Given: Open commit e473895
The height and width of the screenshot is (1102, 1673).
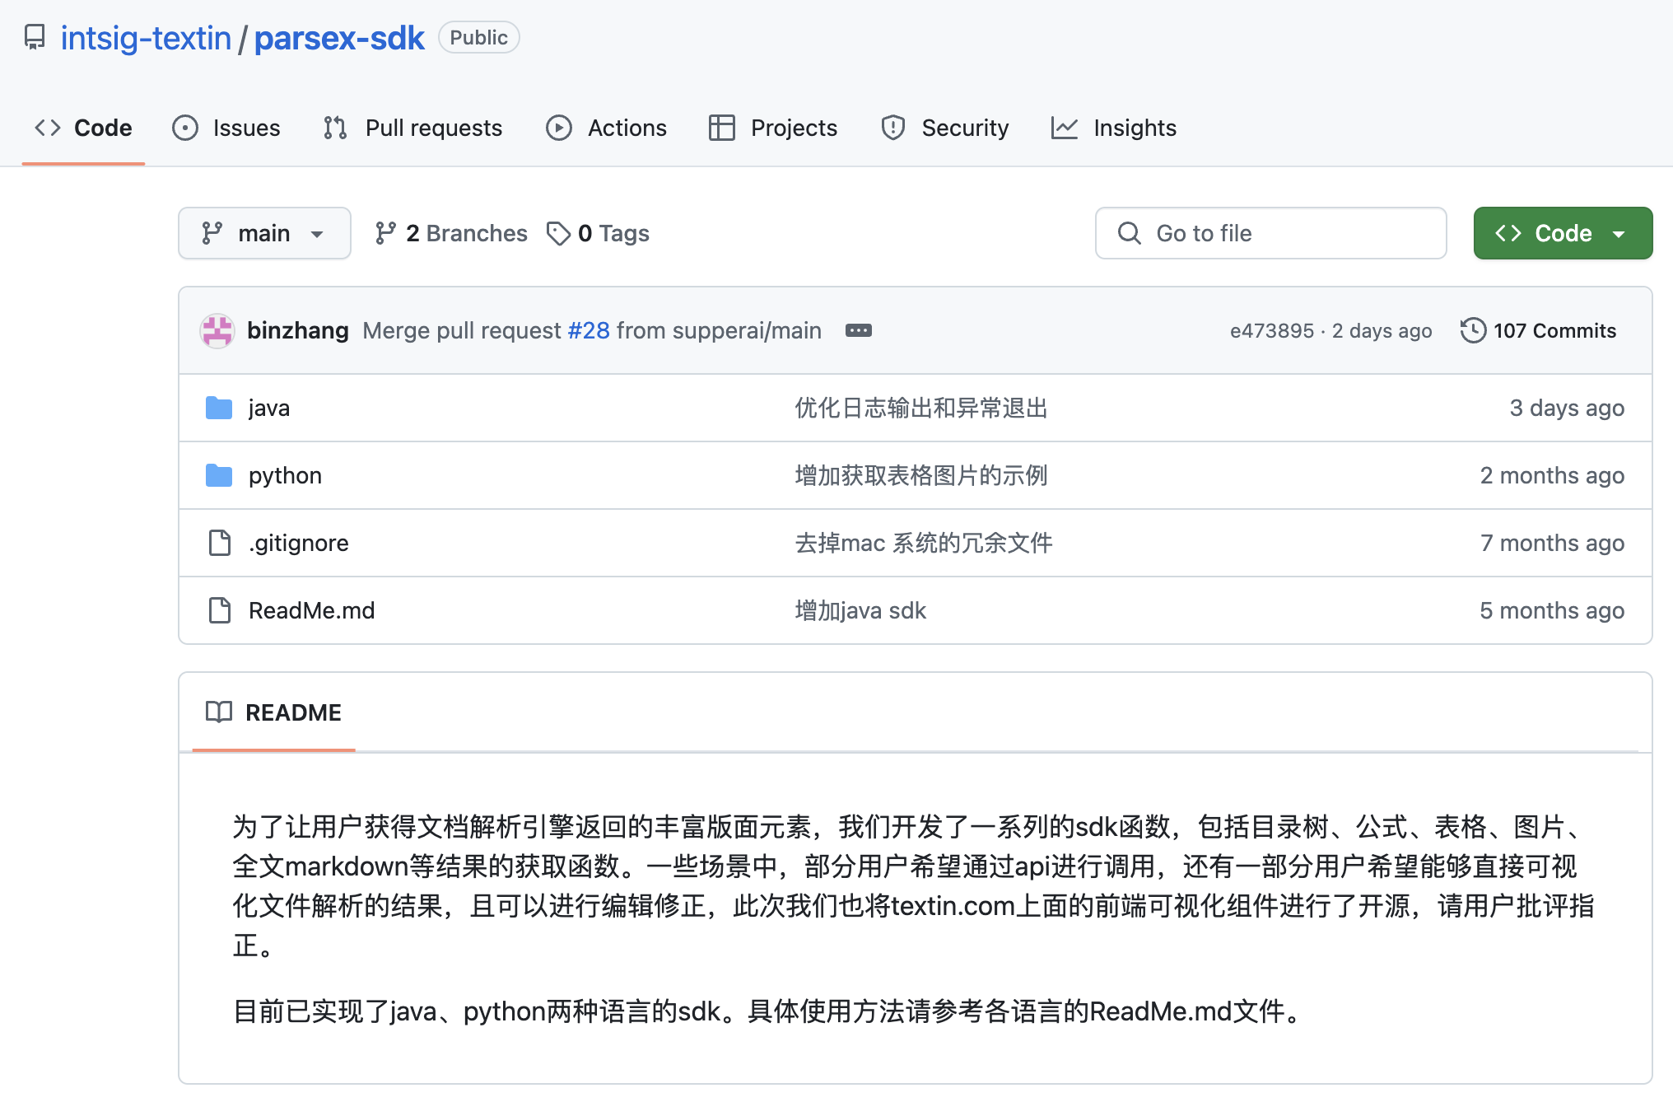Looking at the screenshot, I should pos(1272,330).
